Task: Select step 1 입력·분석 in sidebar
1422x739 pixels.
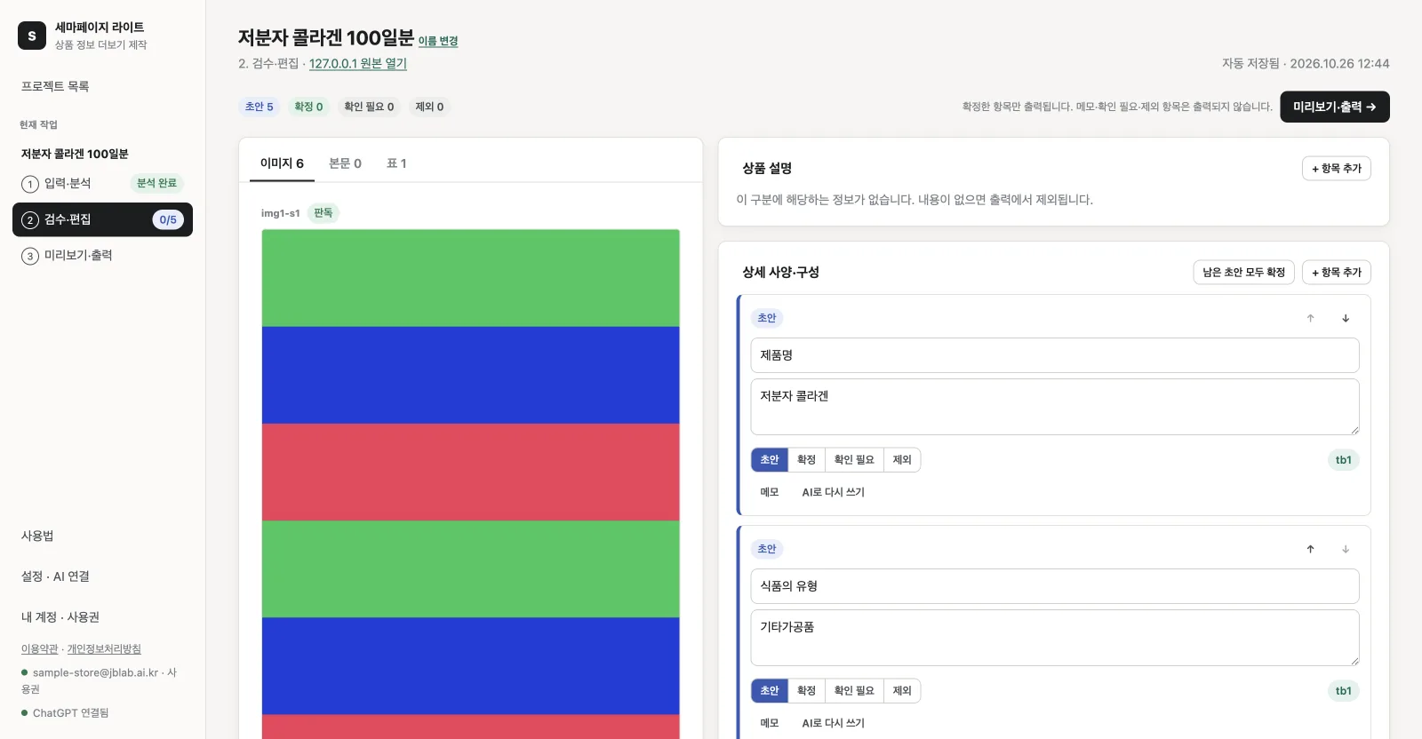Action: [x=102, y=184]
